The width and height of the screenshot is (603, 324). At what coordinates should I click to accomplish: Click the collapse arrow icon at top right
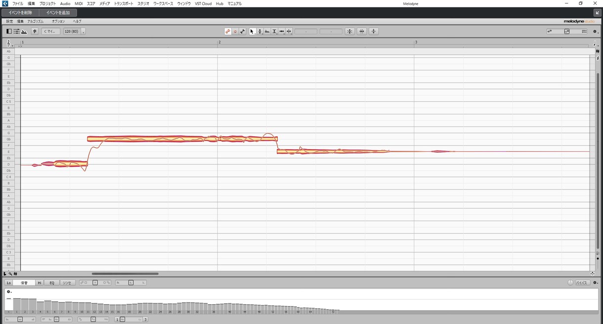[x=598, y=12]
